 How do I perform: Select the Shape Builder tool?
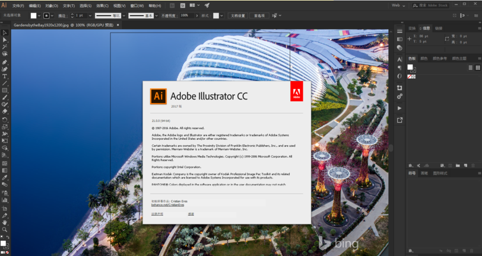5,148
